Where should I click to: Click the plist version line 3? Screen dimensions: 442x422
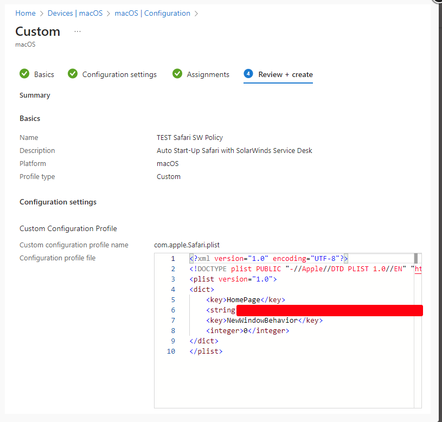[x=233, y=279]
